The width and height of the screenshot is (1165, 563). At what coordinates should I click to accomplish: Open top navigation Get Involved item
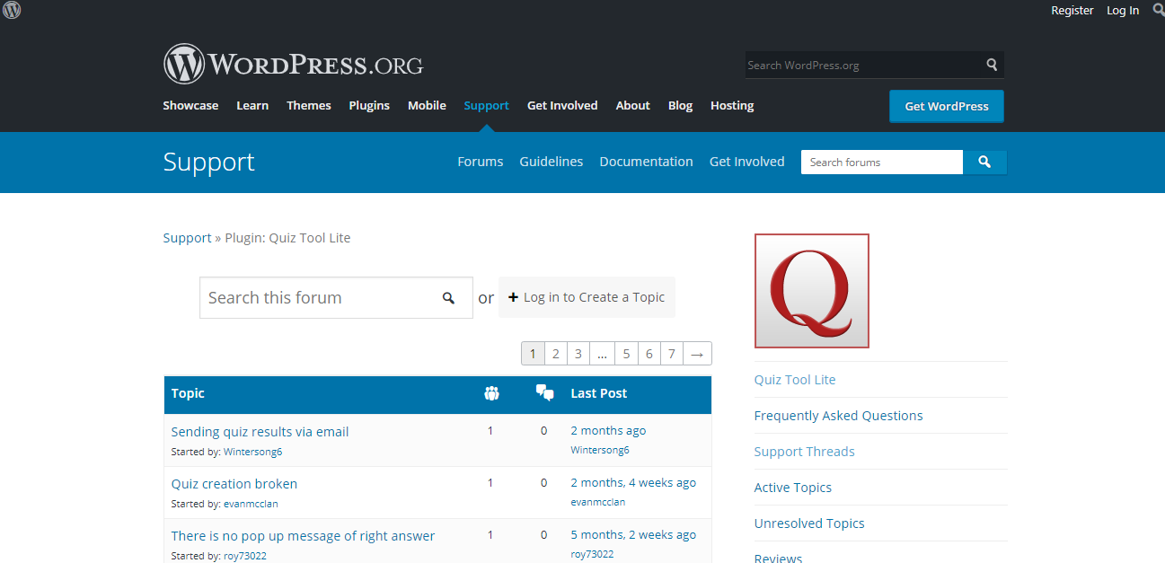(x=562, y=106)
